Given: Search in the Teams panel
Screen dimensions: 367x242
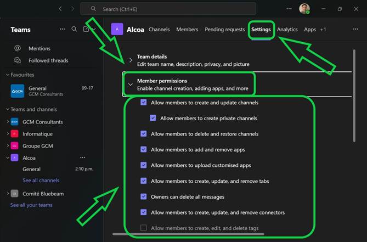Looking at the screenshot, I should click(x=74, y=29).
